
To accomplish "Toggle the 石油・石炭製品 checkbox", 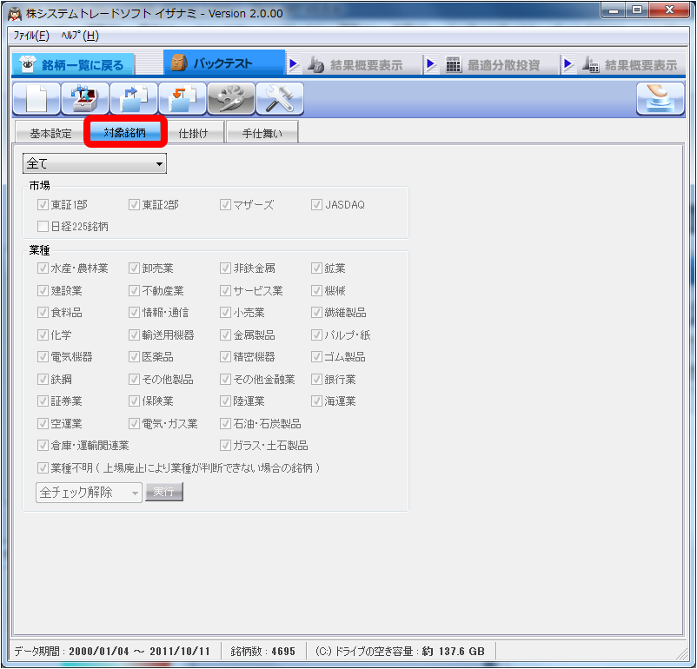I will point(225,424).
